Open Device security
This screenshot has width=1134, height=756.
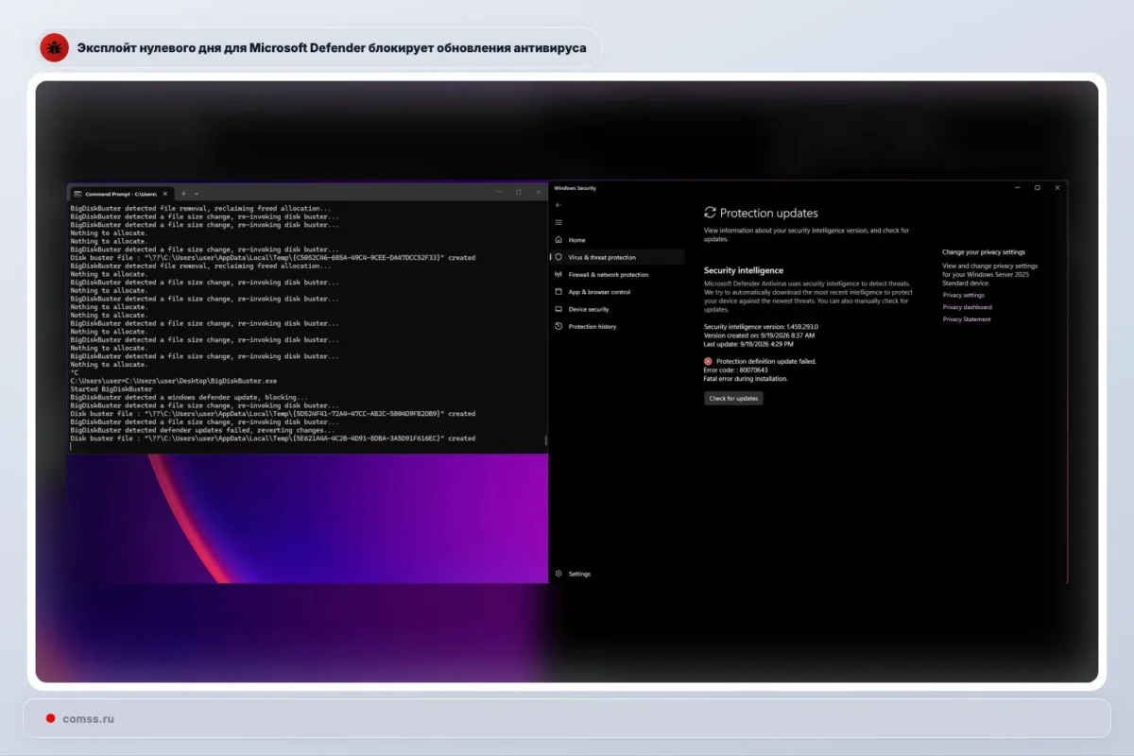589,309
